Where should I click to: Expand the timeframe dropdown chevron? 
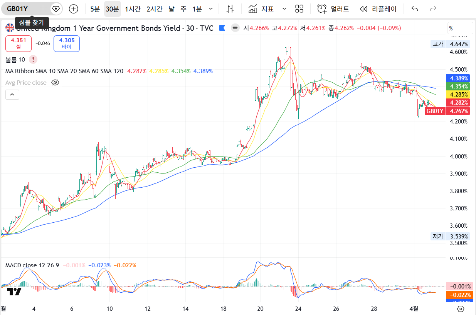(x=210, y=9)
